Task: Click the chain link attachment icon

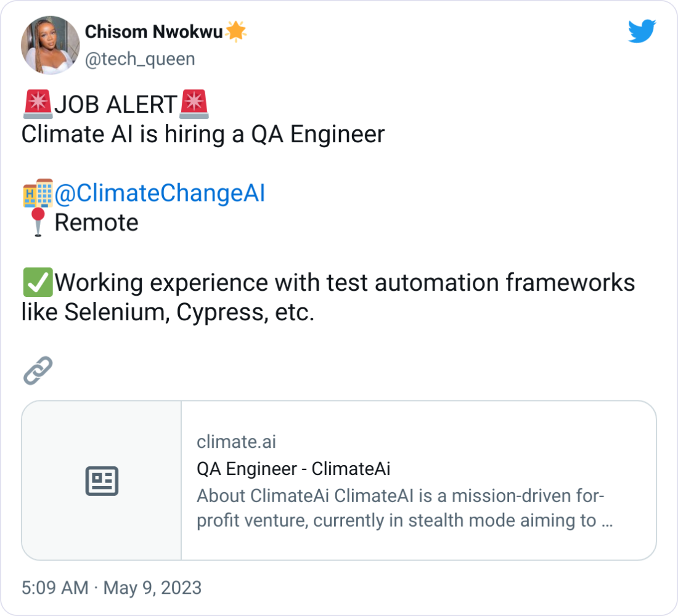Action: 36,370
